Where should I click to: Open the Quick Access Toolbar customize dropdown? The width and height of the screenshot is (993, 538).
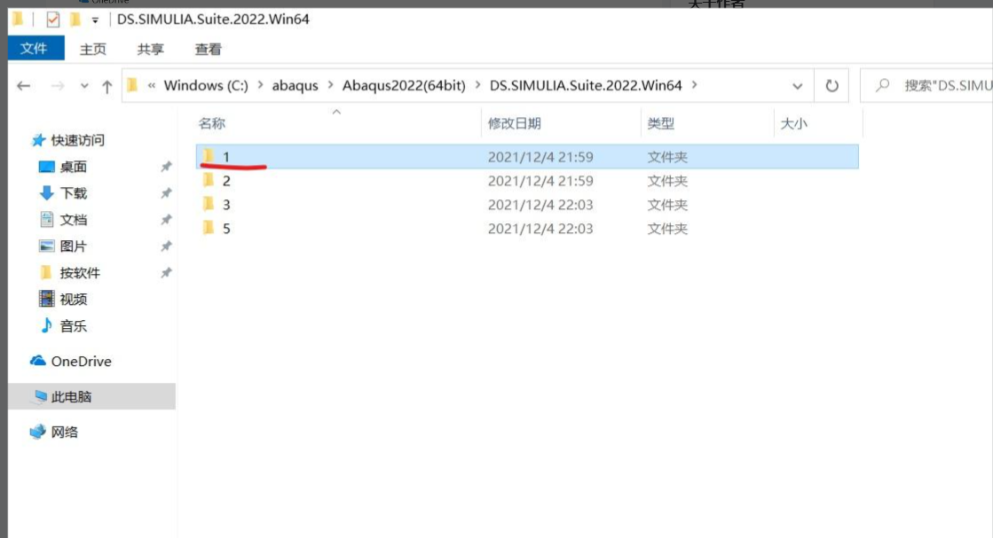point(95,20)
